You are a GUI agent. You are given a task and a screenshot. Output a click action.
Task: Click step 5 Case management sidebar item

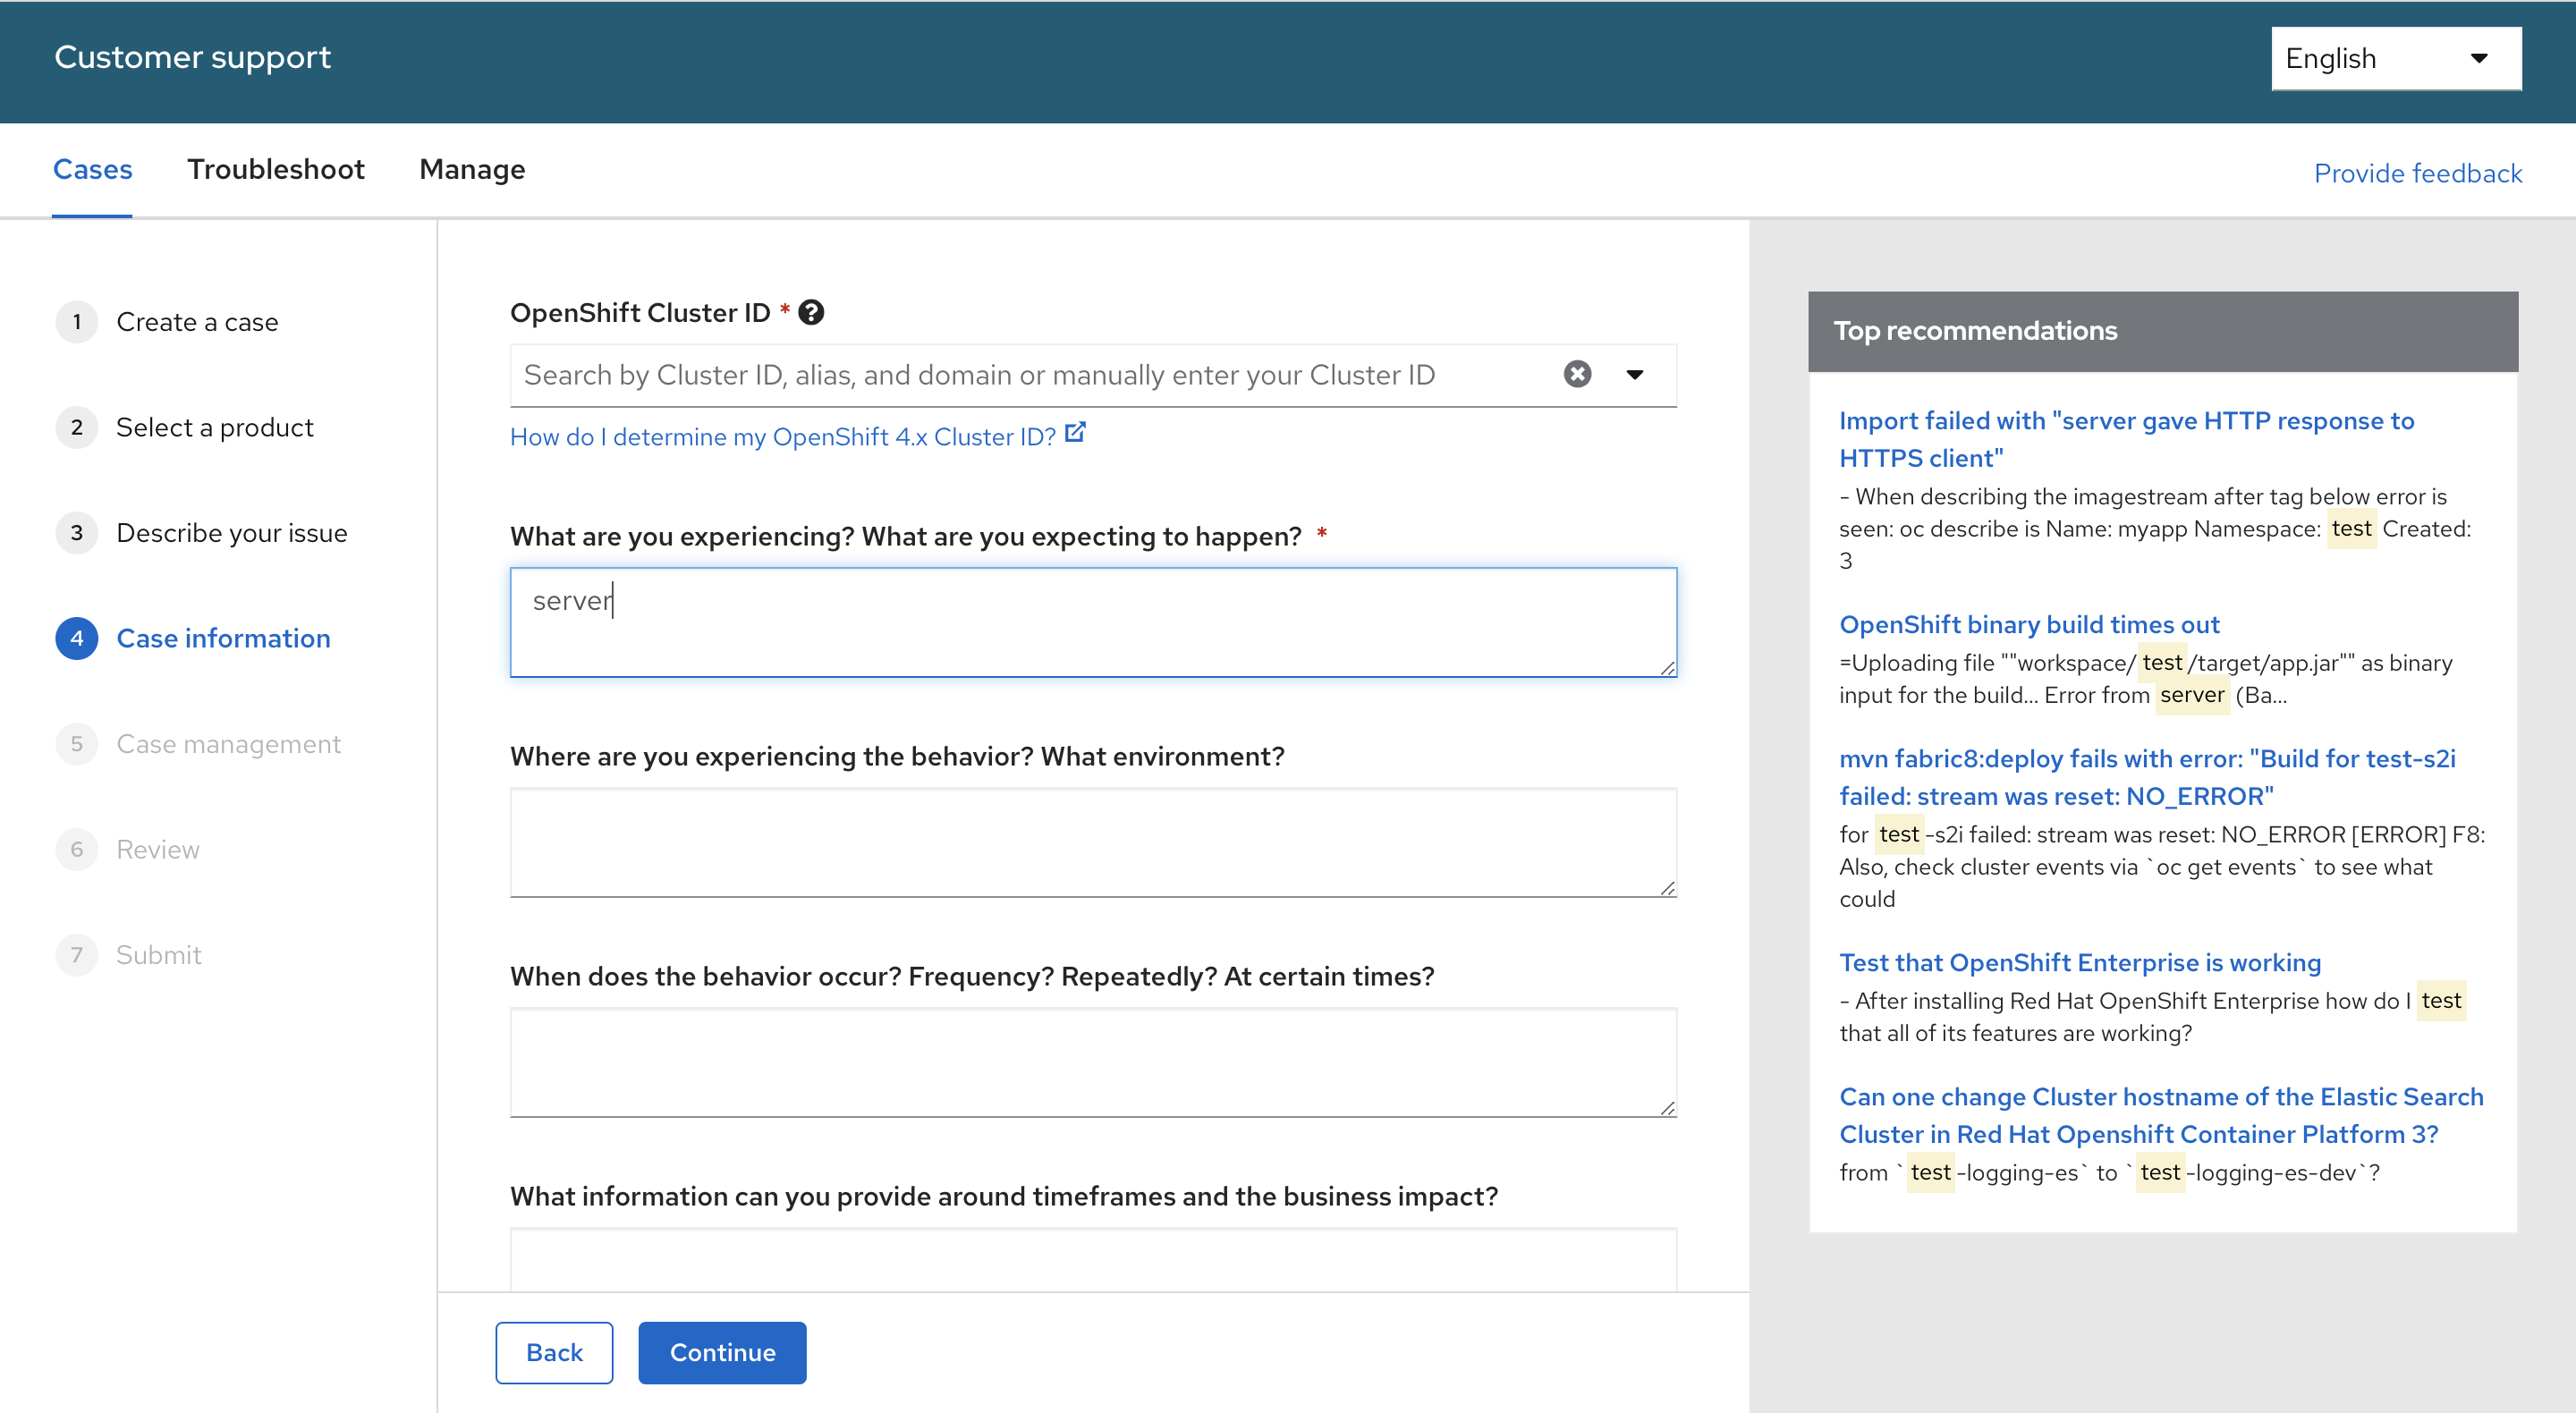[x=226, y=745]
